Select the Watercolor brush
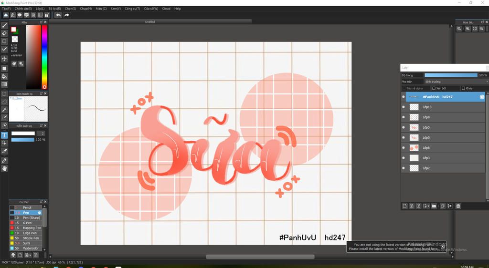The width and height of the screenshot is (489, 268). click(26, 248)
